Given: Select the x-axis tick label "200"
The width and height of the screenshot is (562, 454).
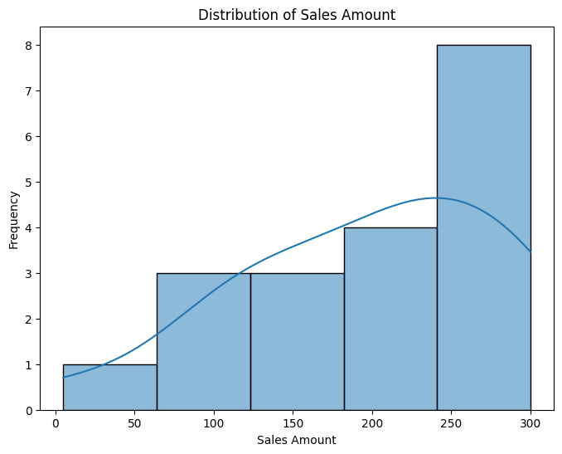Looking at the screenshot, I should [372, 423].
